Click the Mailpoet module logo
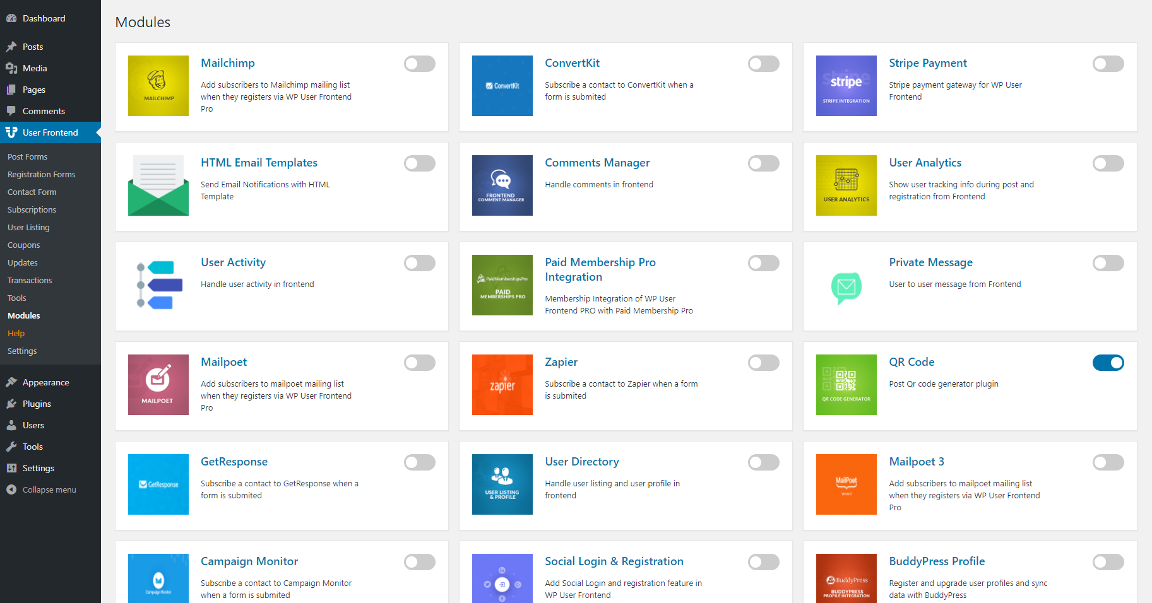1152x603 pixels. click(158, 385)
